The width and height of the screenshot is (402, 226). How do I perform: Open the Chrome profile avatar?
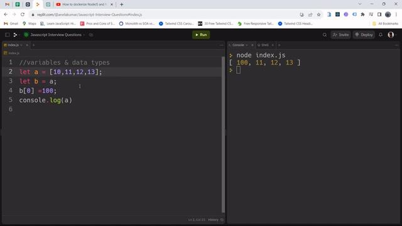pyautogui.click(x=388, y=14)
